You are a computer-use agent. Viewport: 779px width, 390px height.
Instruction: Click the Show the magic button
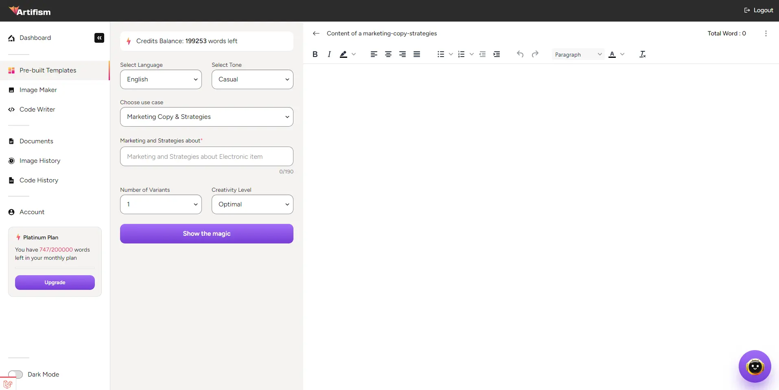207,234
